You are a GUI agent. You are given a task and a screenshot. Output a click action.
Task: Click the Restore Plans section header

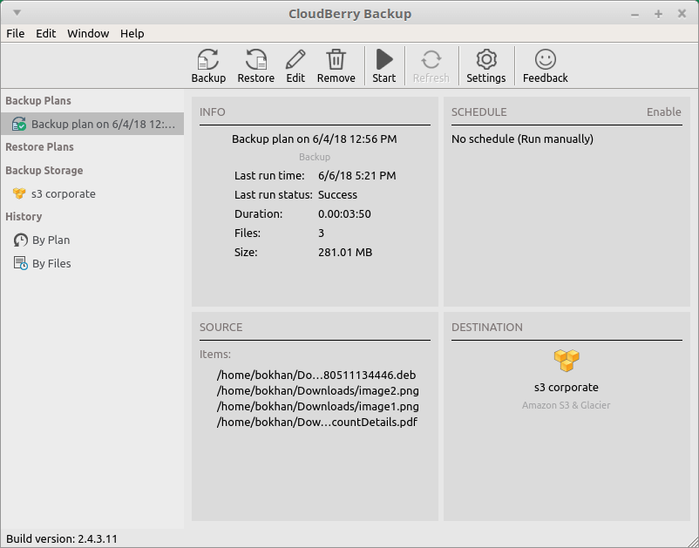[x=39, y=147]
